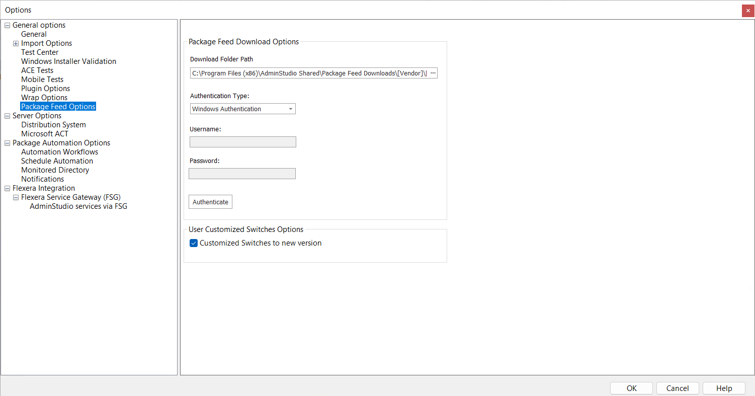This screenshot has width=755, height=396.
Task: Click the Username input field
Action: coord(242,141)
